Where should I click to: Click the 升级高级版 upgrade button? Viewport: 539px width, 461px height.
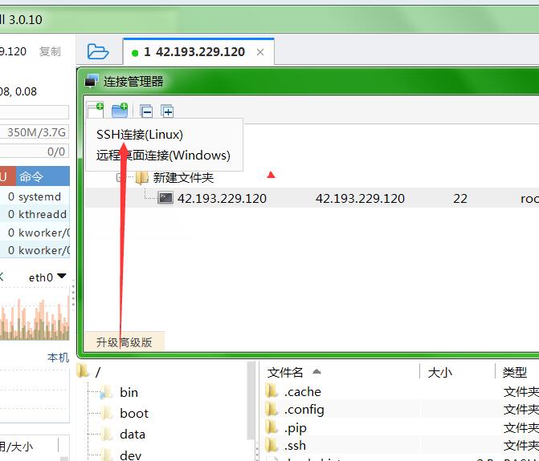click(x=124, y=342)
